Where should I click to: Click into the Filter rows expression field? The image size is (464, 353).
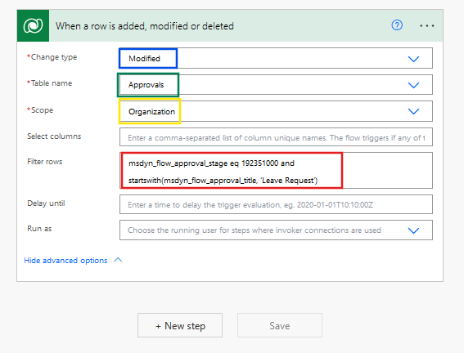click(276, 171)
